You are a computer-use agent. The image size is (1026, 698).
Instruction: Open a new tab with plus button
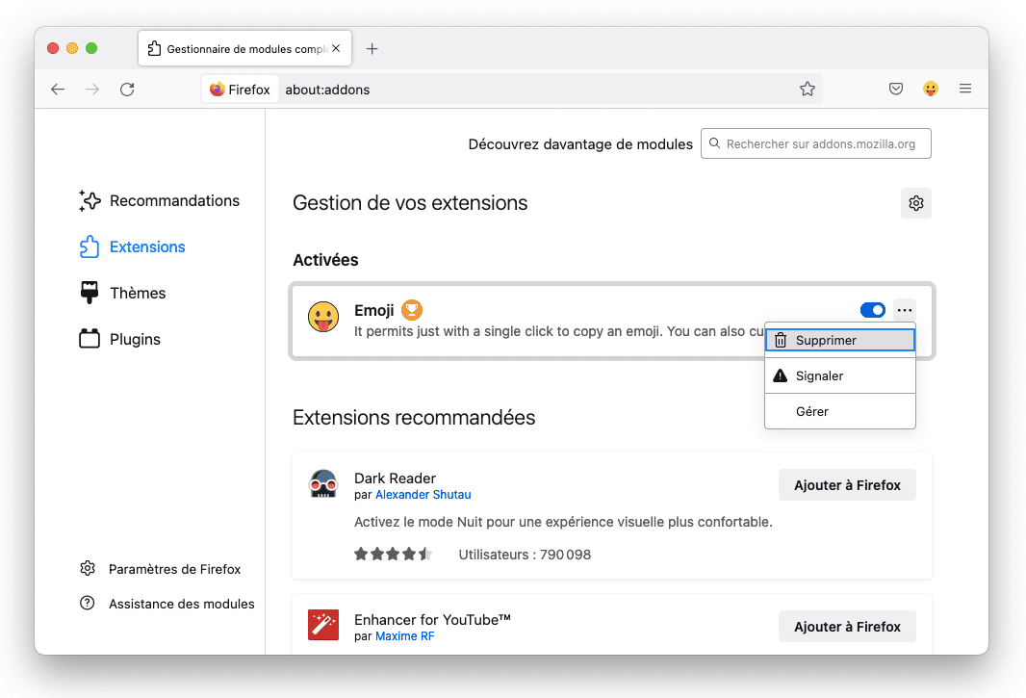pyautogui.click(x=372, y=48)
